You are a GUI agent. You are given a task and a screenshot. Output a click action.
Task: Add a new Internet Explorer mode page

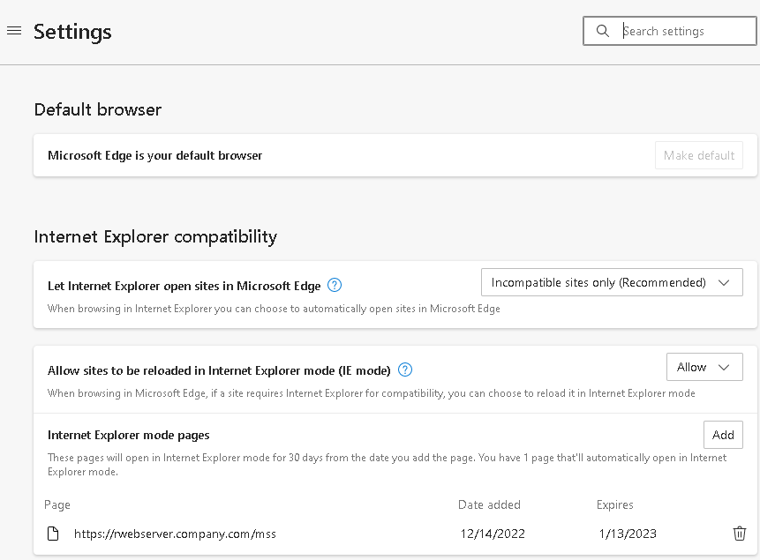click(723, 434)
